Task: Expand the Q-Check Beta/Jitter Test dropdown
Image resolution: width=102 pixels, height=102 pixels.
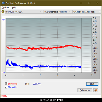Action: point(87,12)
